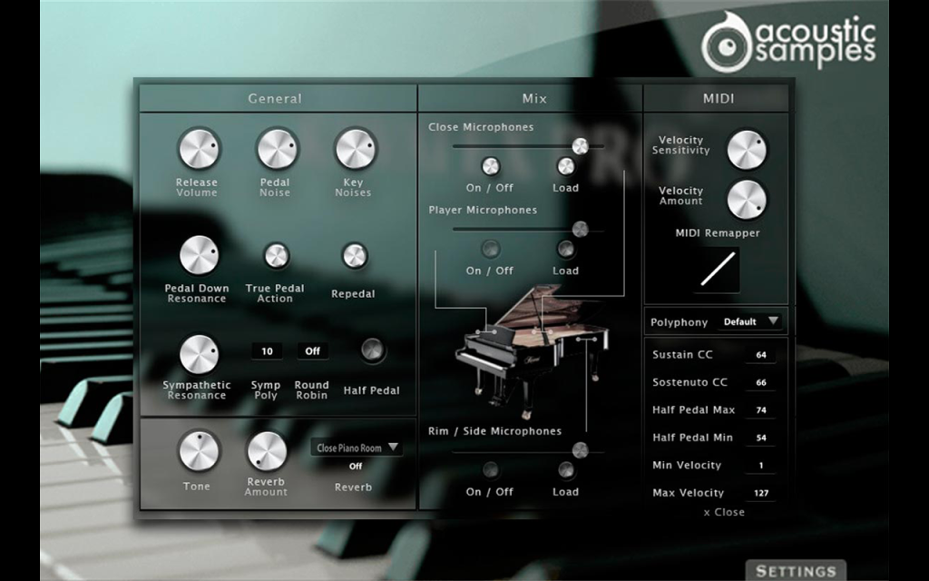Select the MIDI section header
929x581 pixels.
(717, 98)
